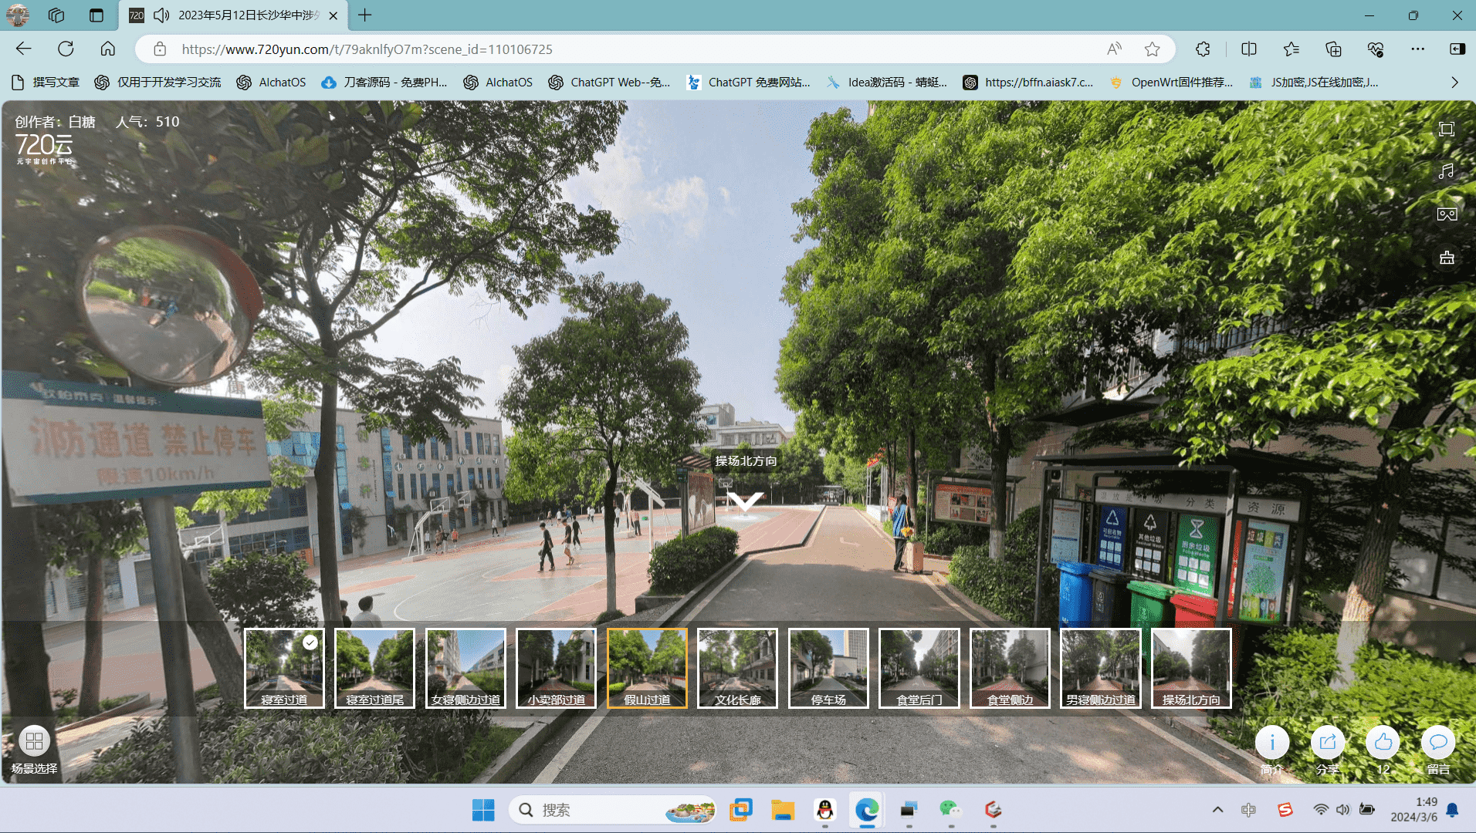Open the 文化长廊 scene thumbnail
The height and width of the screenshot is (833, 1476).
click(x=737, y=668)
